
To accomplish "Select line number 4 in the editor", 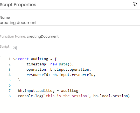I will pos(10,75).
